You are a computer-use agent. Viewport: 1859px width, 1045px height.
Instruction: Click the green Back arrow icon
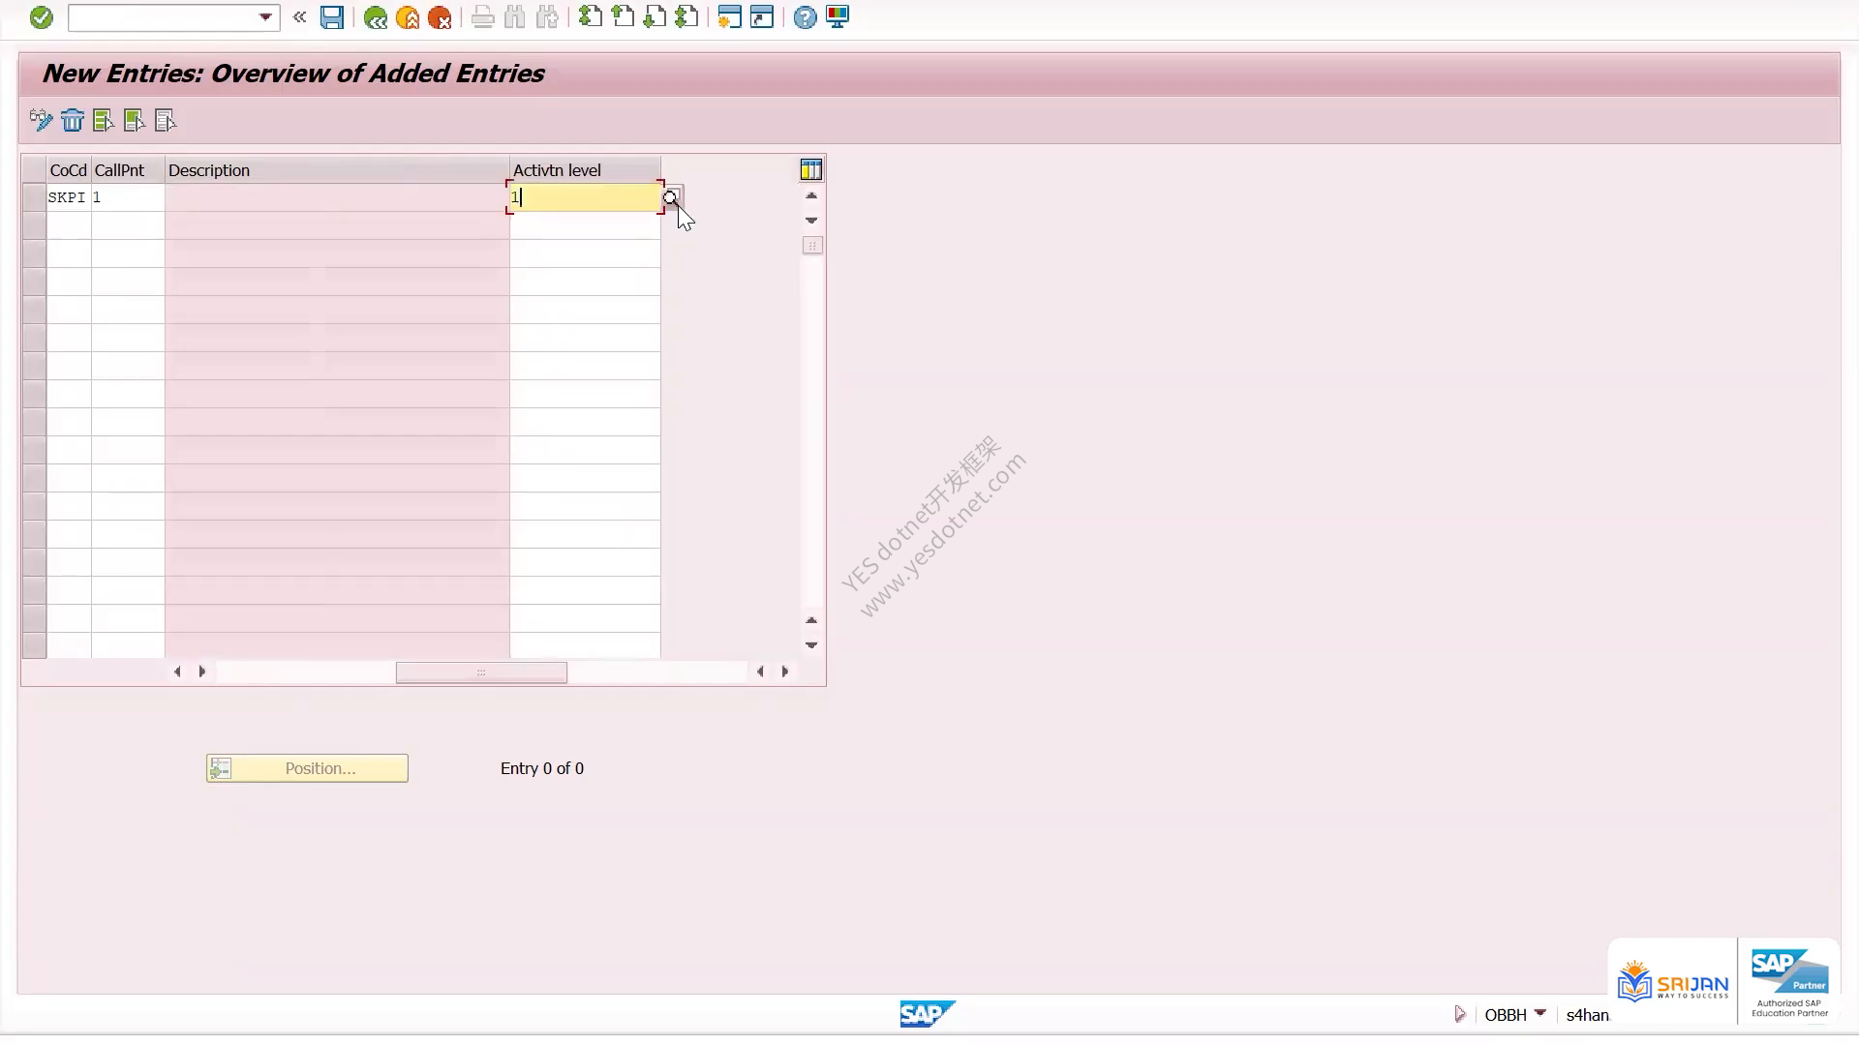point(376,17)
